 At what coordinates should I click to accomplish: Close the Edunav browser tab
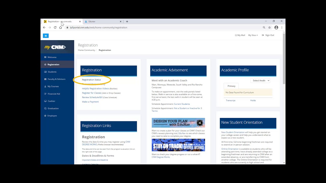121,22
